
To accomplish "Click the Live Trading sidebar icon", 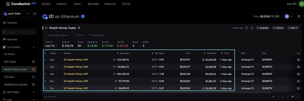I will [4, 47].
